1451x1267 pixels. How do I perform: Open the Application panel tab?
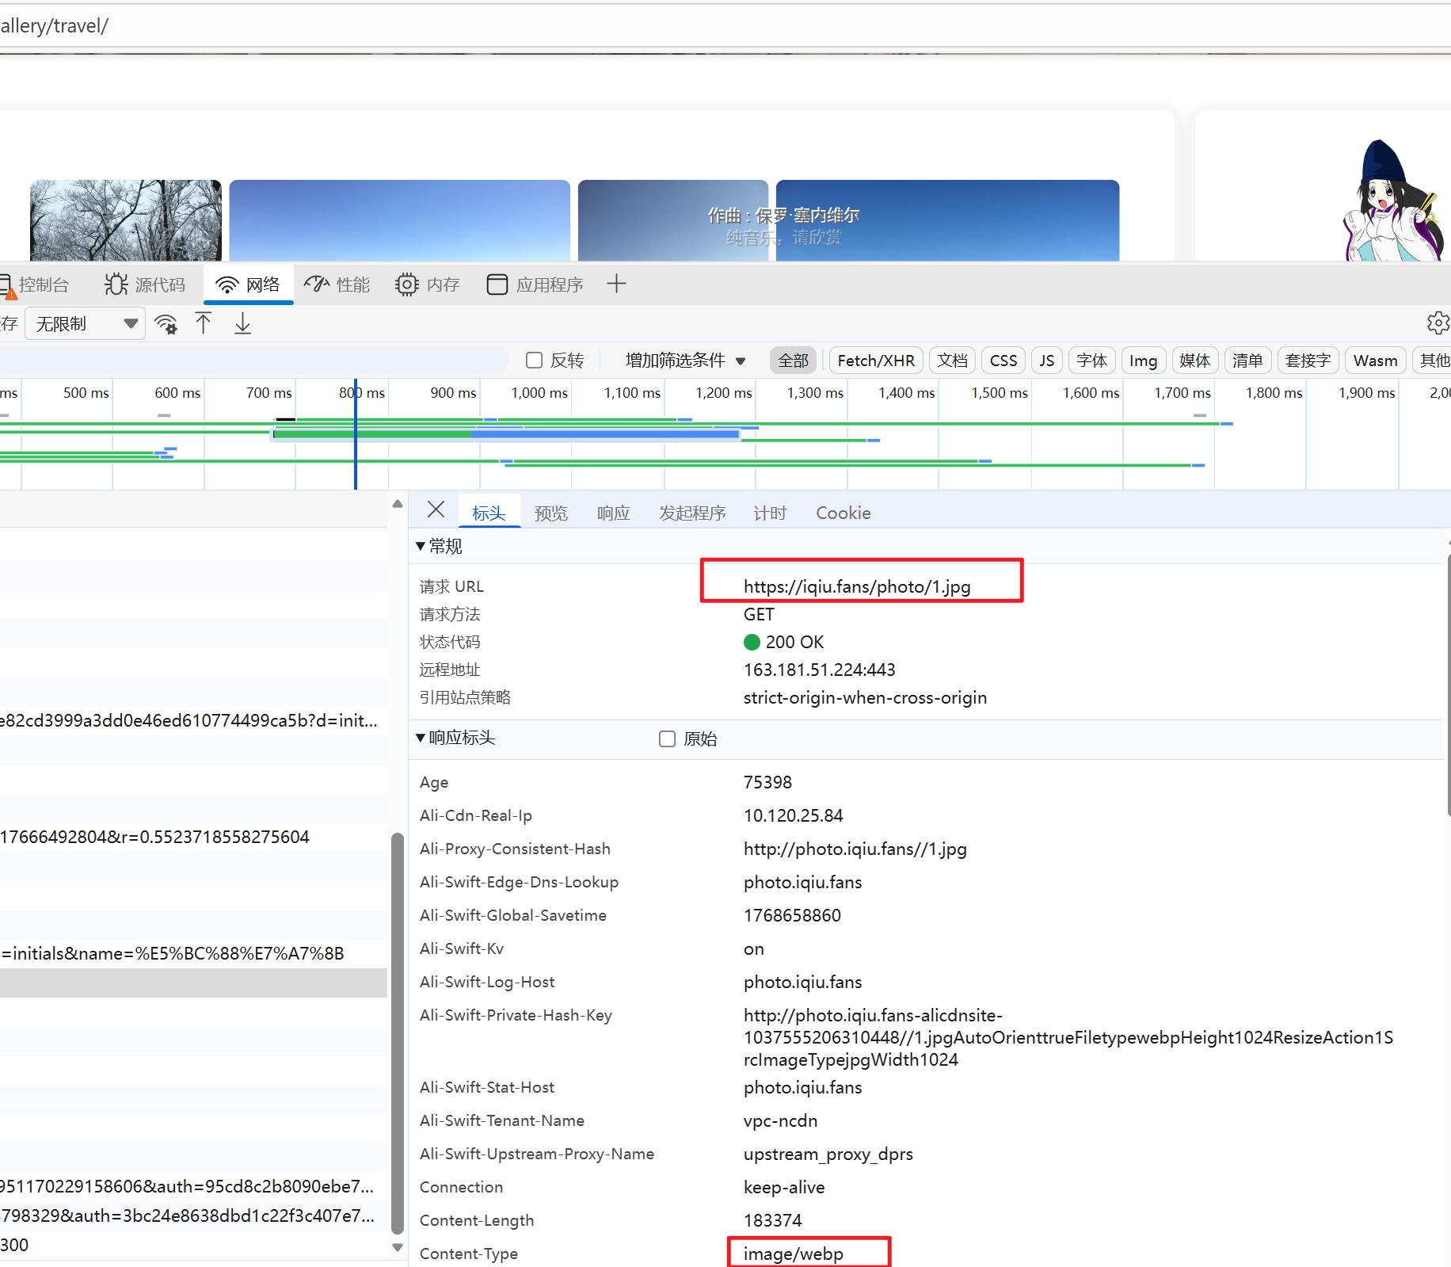[535, 284]
